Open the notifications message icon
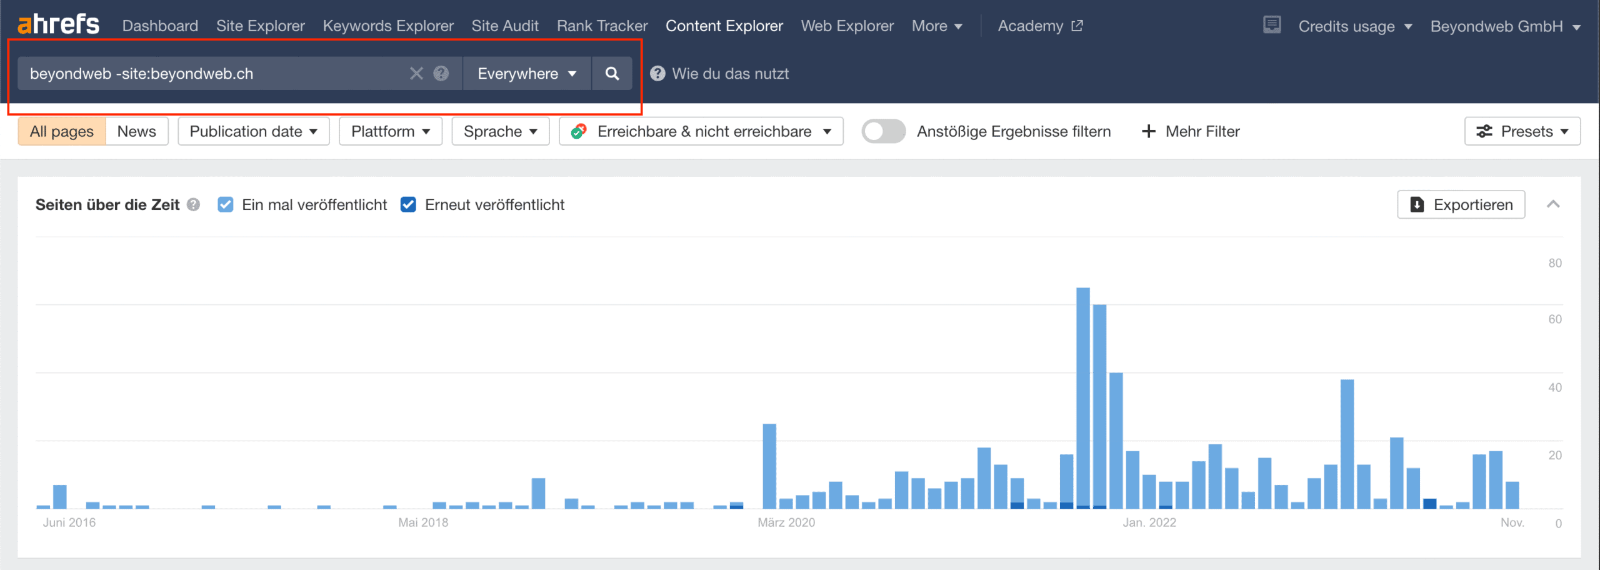 point(1271,26)
